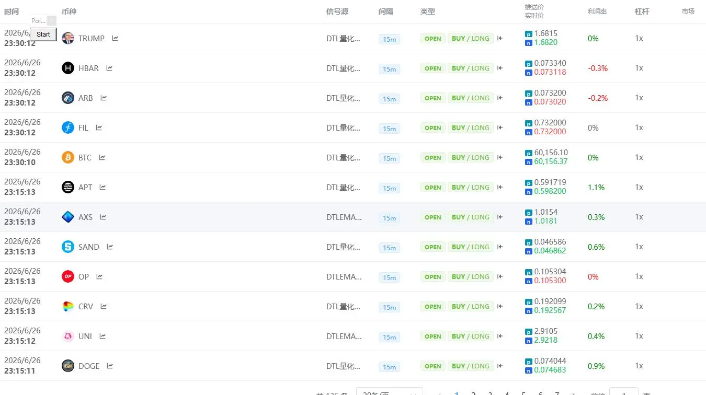Open the chart icon next to FIL

click(x=99, y=127)
